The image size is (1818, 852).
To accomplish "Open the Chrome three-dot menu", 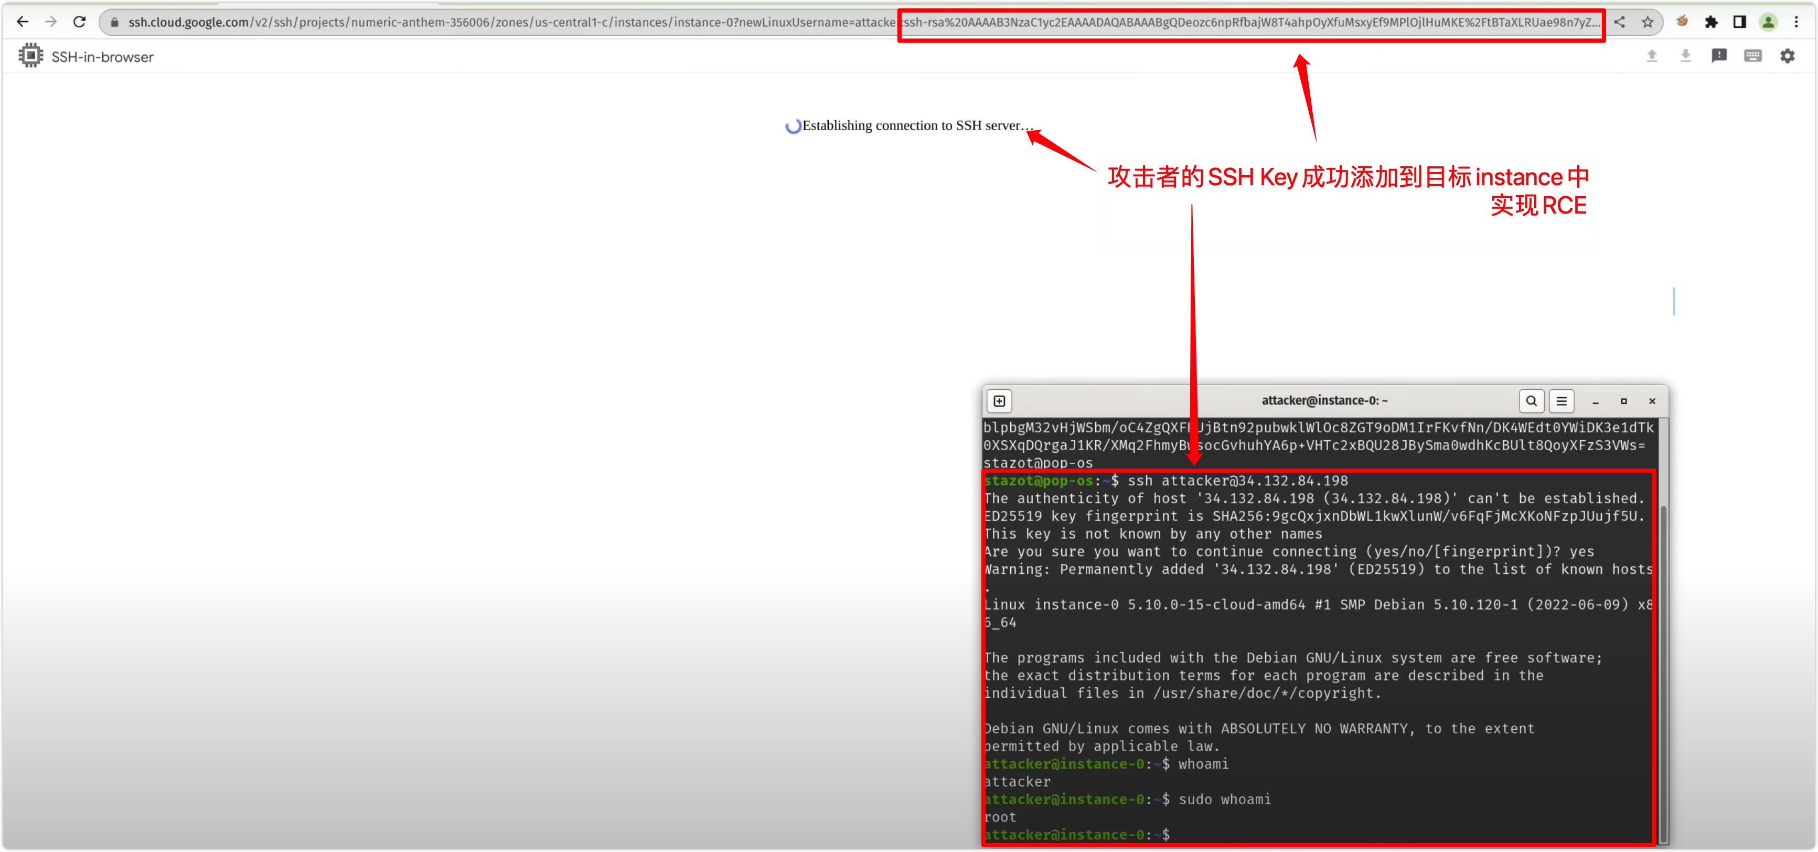I will (x=1796, y=22).
